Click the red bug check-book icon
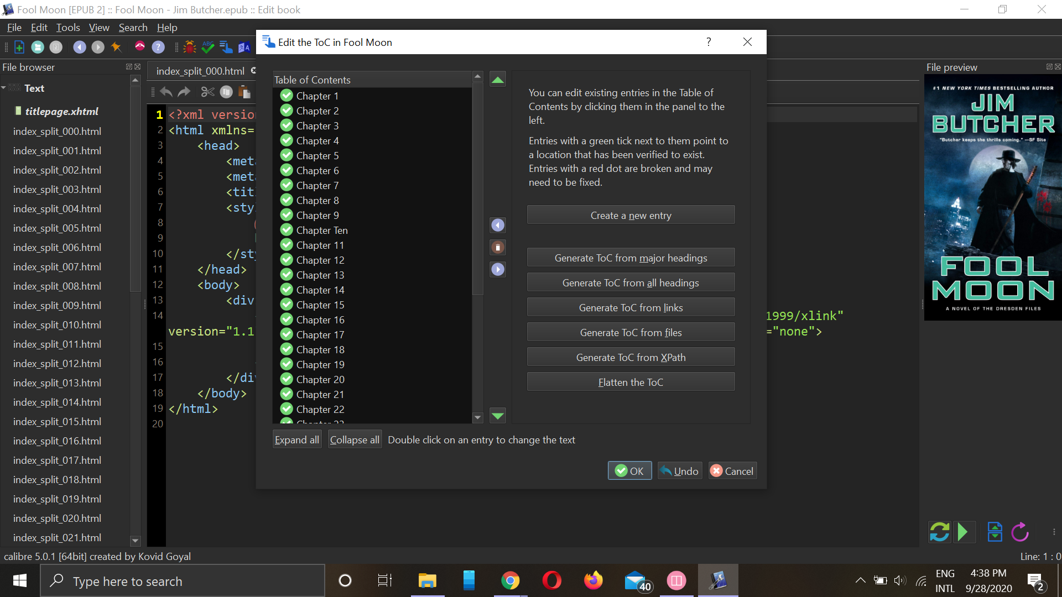The width and height of the screenshot is (1062, 597). (190, 47)
